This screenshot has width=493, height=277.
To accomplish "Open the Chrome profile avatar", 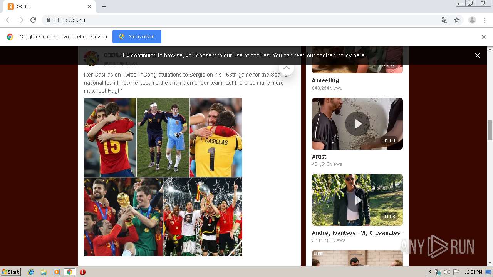I will 472,20.
